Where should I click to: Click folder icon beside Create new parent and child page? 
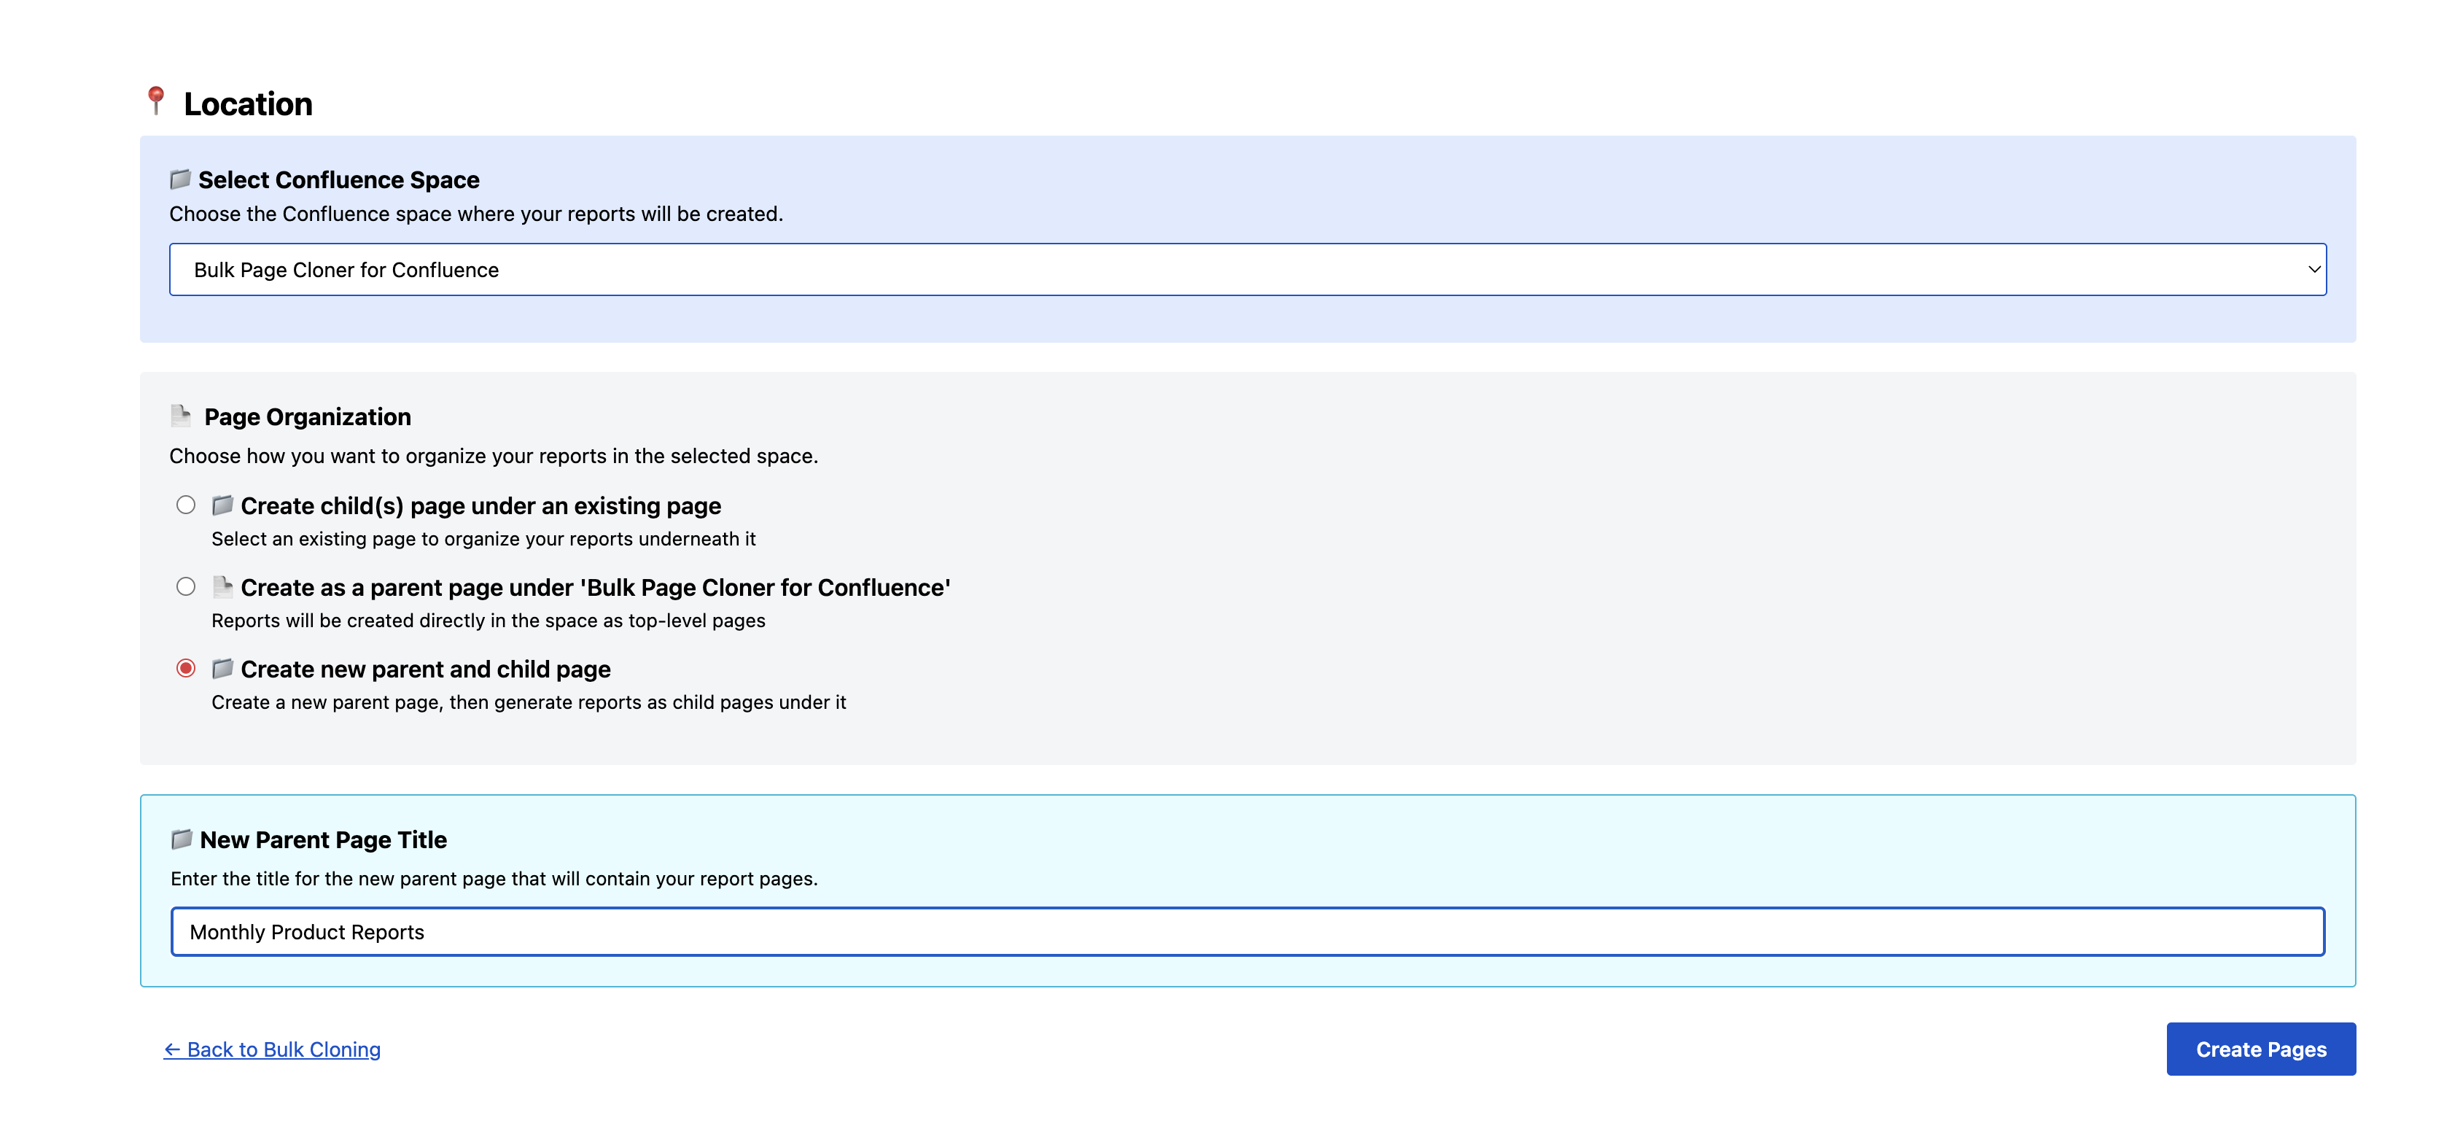[x=223, y=669]
